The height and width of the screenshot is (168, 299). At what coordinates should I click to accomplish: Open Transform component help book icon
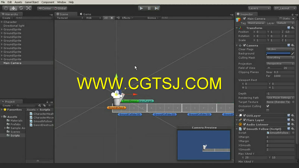(289, 28)
